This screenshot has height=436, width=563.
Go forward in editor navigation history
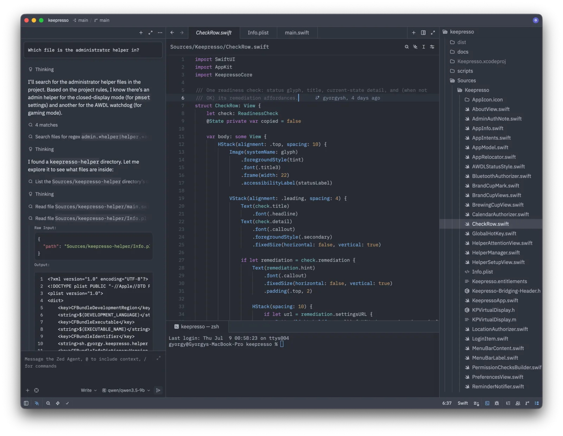pos(182,32)
